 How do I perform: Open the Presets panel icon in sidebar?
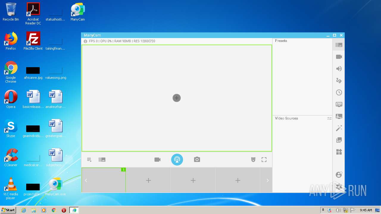click(339, 45)
